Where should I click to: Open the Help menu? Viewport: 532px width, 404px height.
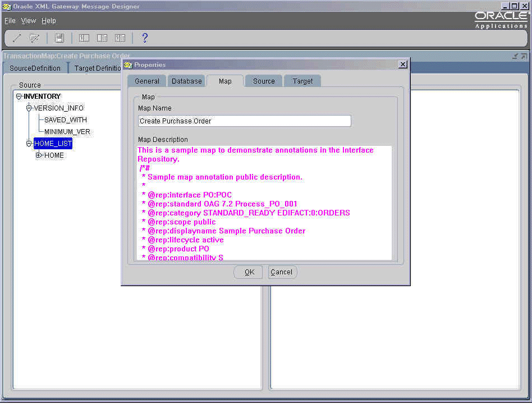[x=49, y=21]
